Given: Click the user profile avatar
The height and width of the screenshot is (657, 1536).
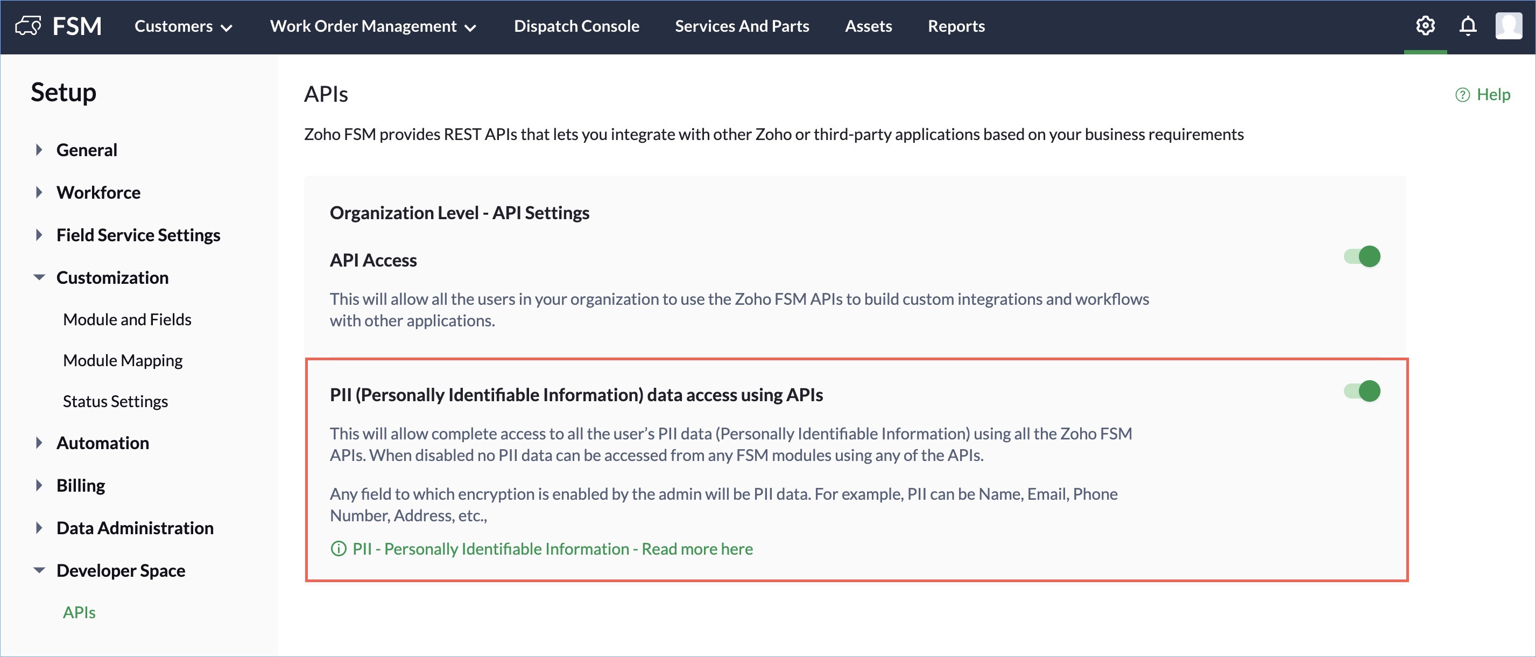Looking at the screenshot, I should 1508,26.
